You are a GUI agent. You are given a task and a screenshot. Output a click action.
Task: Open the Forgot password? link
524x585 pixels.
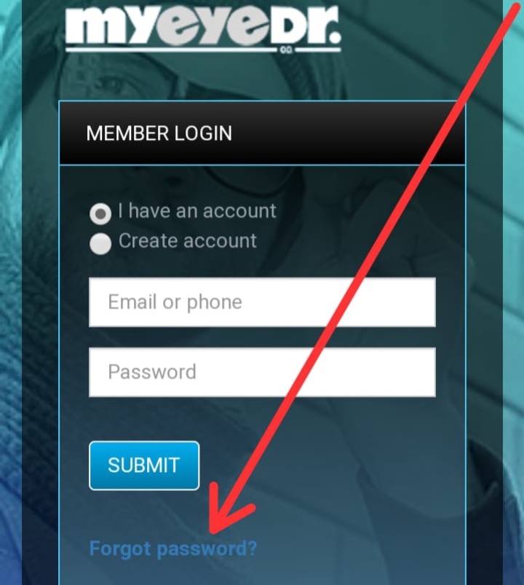[x=173, y=549]
